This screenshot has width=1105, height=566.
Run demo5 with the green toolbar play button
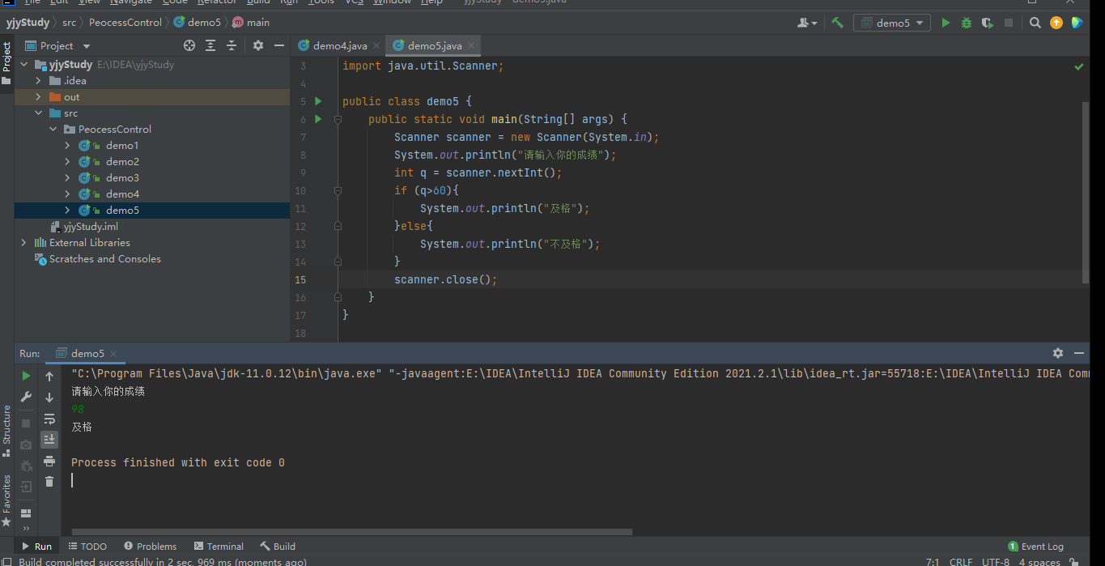point(946,23)
